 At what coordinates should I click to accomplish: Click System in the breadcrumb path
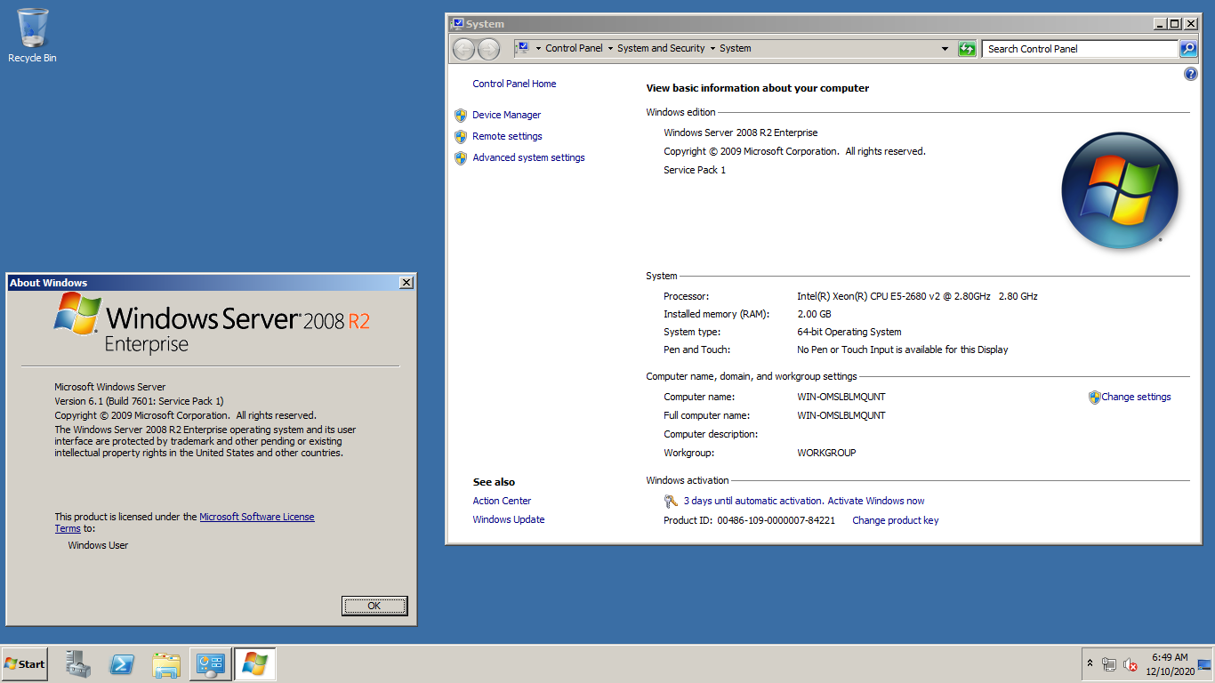click(735, 49)
